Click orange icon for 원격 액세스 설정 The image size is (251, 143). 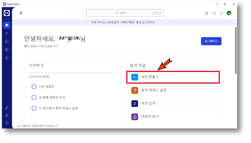(135, 90)
